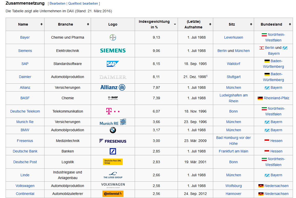Click the Bearbeiten section edit link

[x=57, y=4]
